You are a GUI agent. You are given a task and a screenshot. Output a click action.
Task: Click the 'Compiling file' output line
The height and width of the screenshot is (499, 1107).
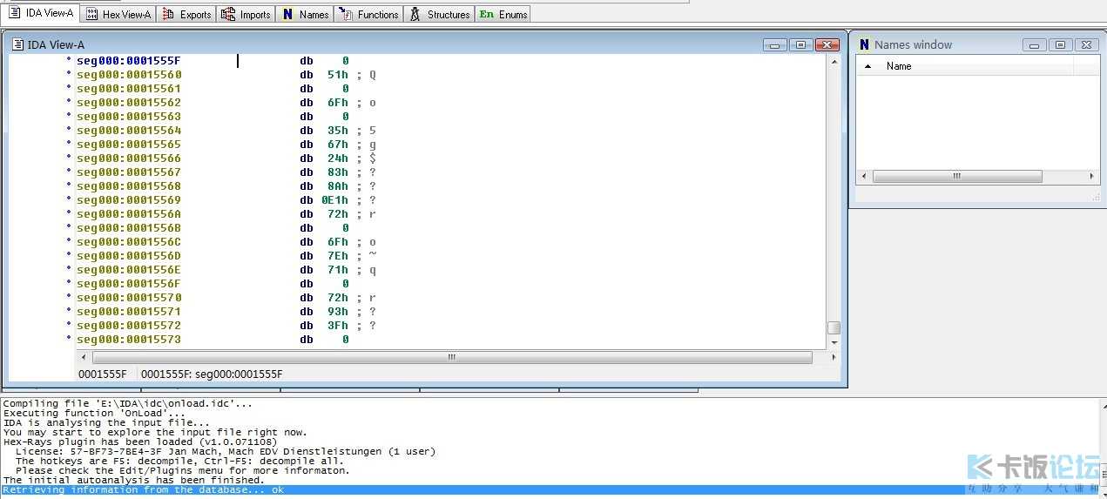(128, 403)
